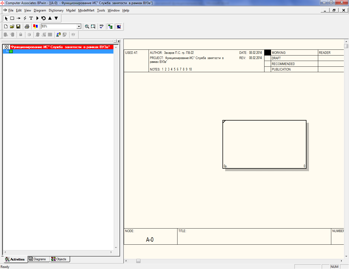Toggle the ModelMart toolbar globe icon
349x269 pixels.
[x=119, y=27]
